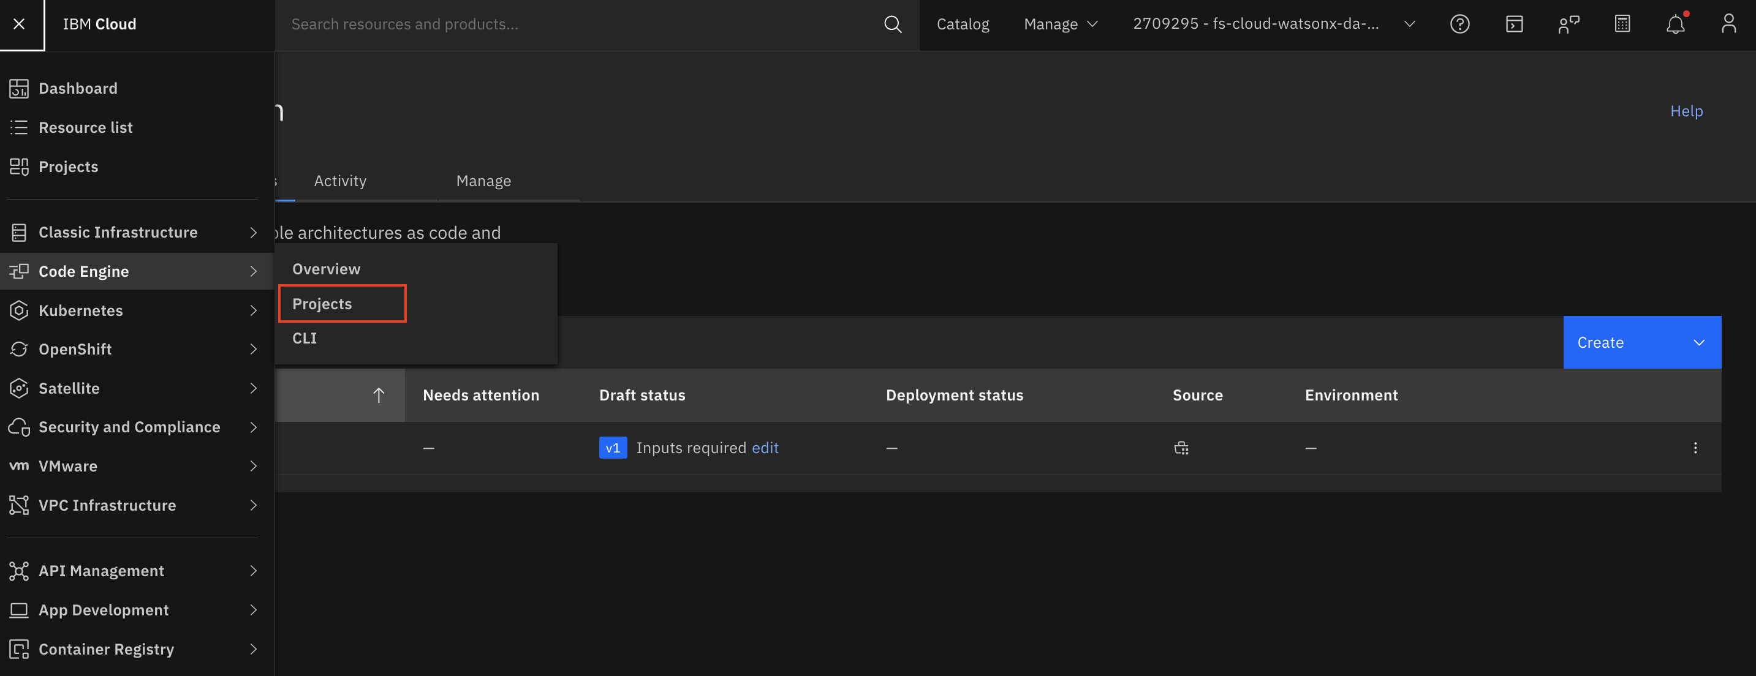Click the source catalog icon in row

[1181, 448]
